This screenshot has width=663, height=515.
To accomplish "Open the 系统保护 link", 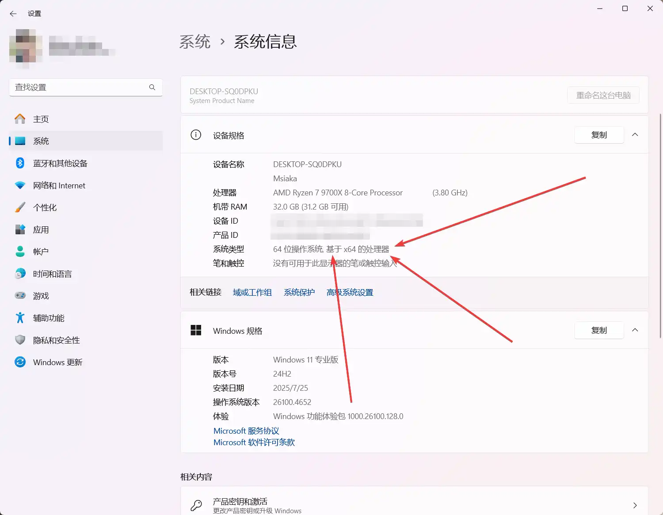I will pos(299,292).
